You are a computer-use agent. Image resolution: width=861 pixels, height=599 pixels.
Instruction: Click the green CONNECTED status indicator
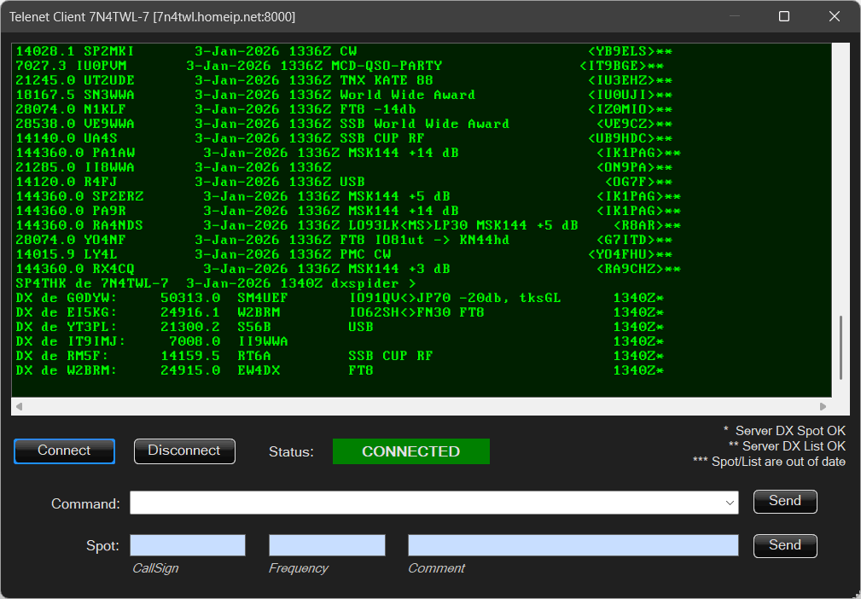click(x=410, y=452)
